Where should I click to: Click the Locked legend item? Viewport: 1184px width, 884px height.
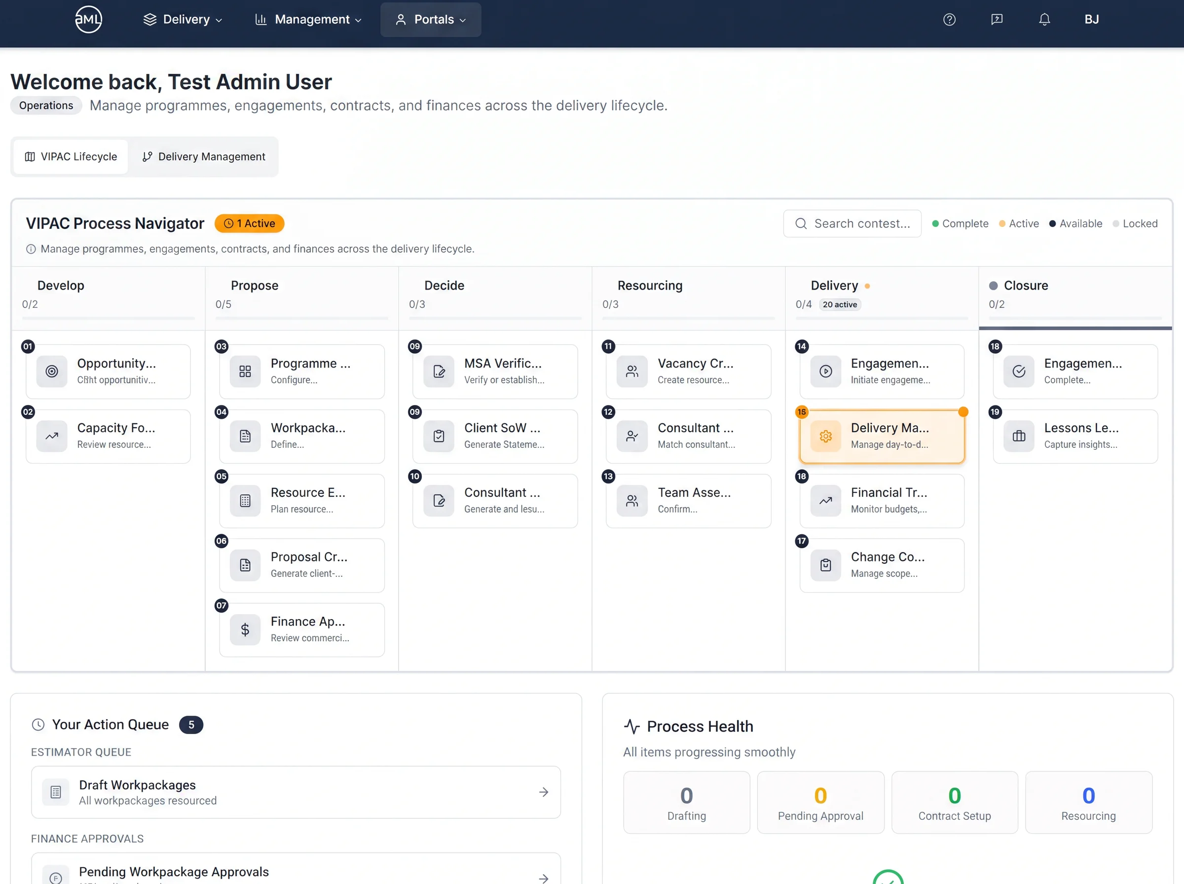coord(1135,223)
